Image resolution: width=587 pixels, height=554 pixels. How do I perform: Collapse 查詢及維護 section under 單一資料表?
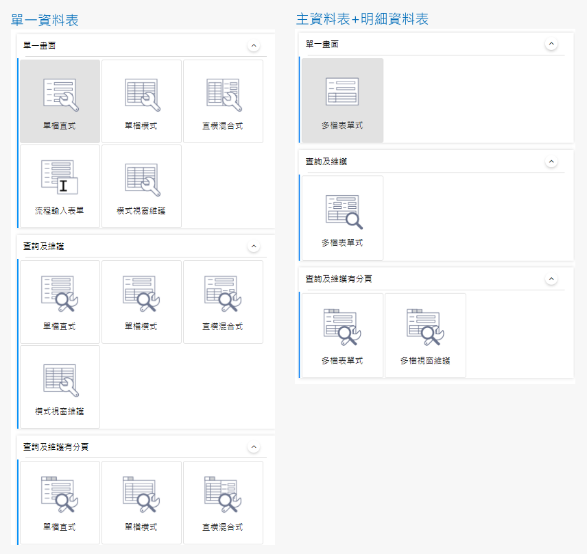[254, 247]
